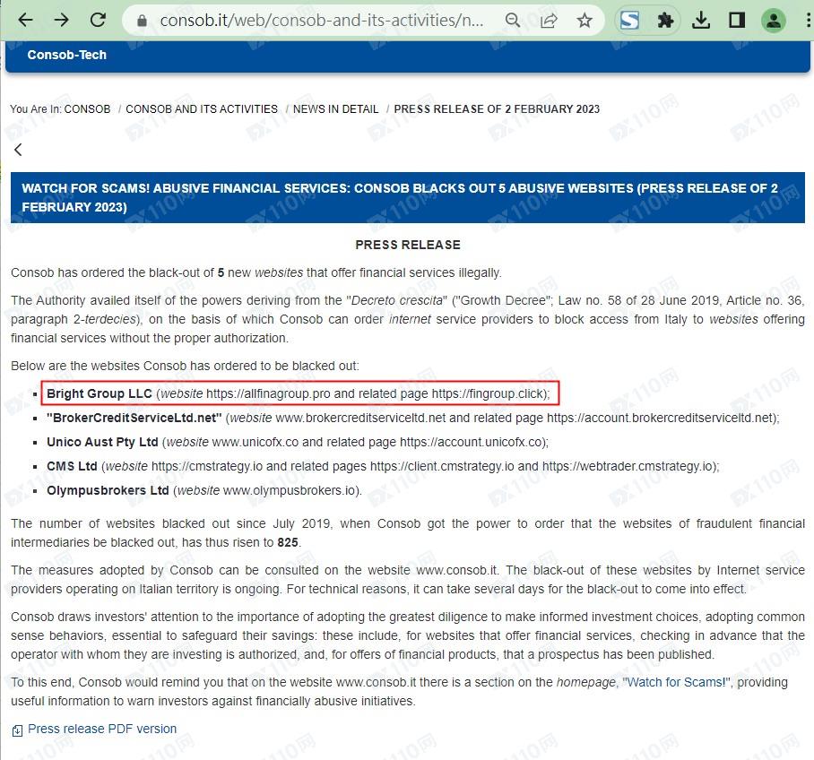The height and width of the screenshot is (760, 814).
Task: Click the PRESS RELEASE heading
Action: 408,245
